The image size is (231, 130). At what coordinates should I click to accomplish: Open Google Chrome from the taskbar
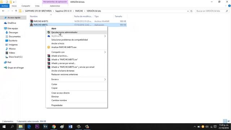point(54,127)
